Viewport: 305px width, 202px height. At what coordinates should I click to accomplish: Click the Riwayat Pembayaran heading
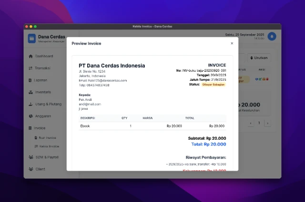coord(206,157)
